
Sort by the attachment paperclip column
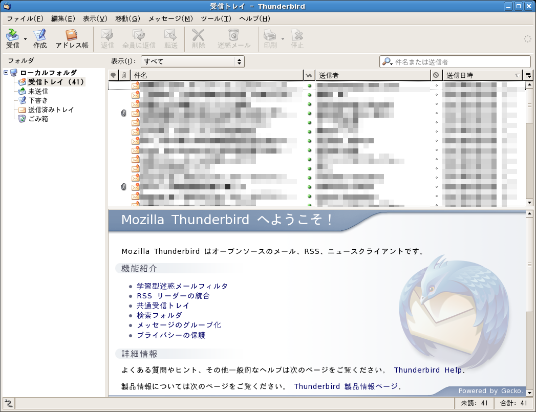[124, 75]
